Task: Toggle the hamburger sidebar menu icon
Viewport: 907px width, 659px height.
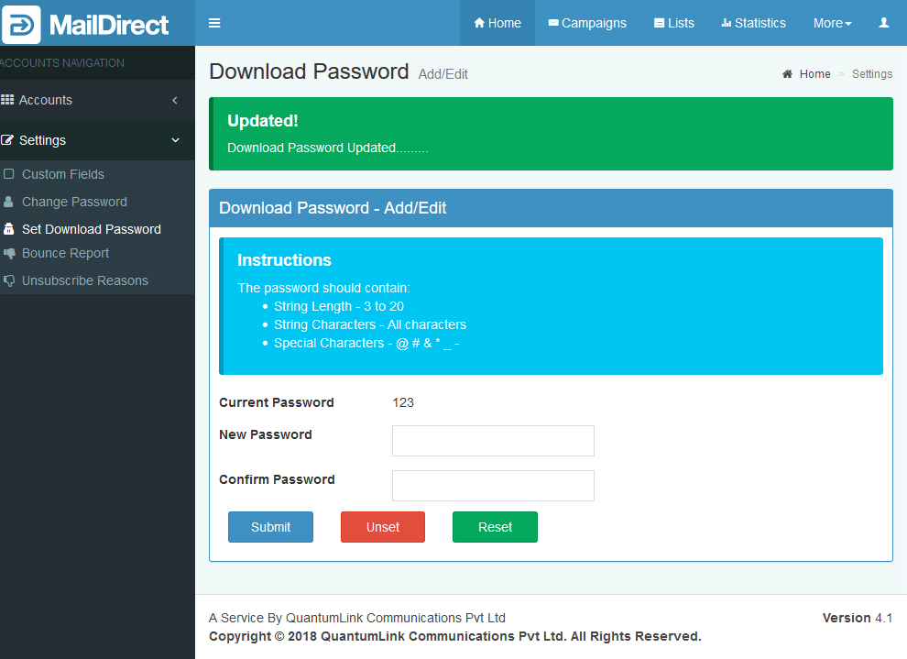Action: click(214, 23)
